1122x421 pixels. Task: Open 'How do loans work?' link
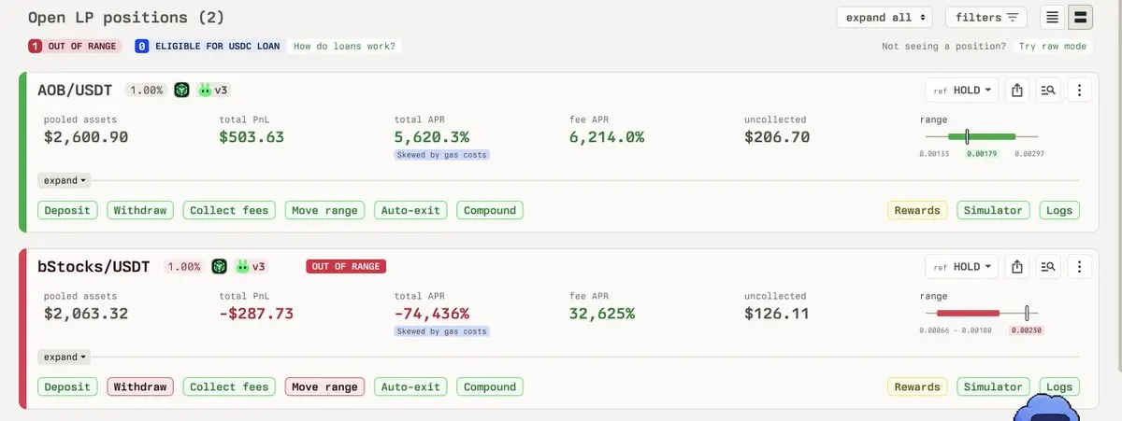point(344,46)
